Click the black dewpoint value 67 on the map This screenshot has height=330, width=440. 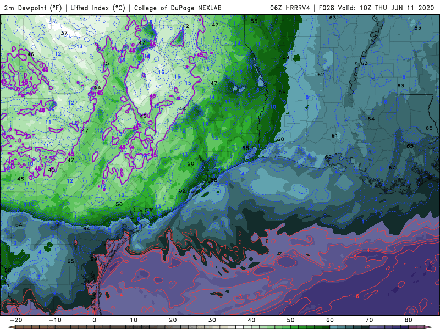(392, 168)
